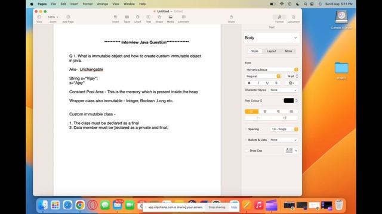The height and width of the screenshot is (214, 382).
Task: Launch Google Chrome from the Dock
Action: pyautogui.click(x=80, y=205)
